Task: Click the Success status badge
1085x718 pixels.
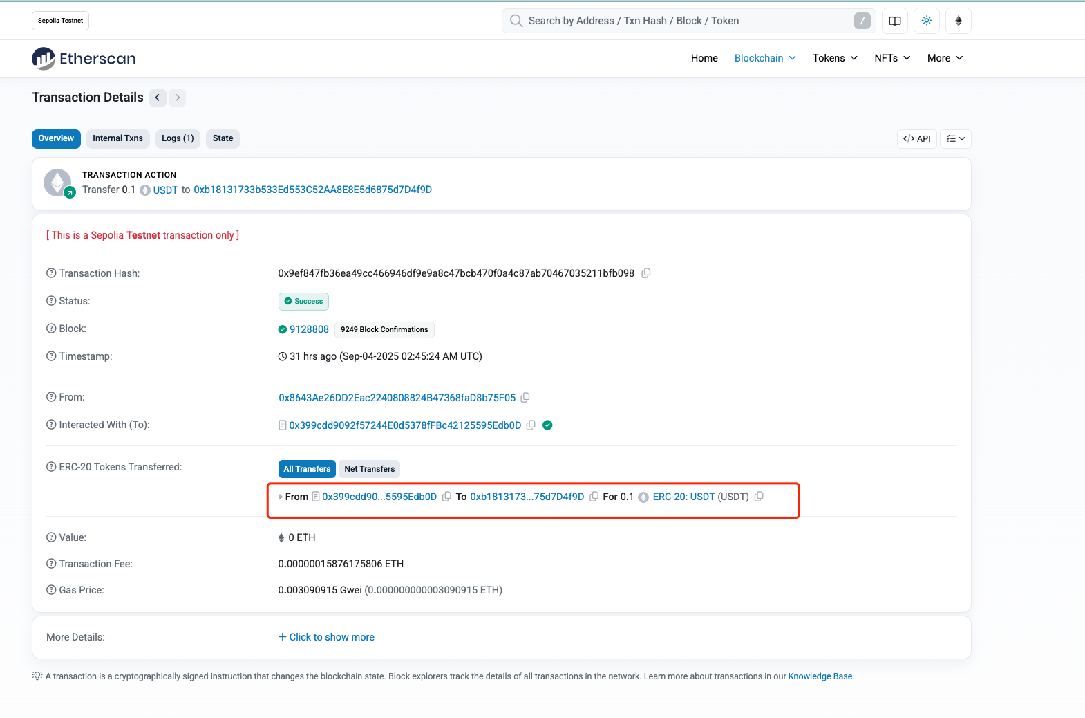Action: click(x=303, y=302)
